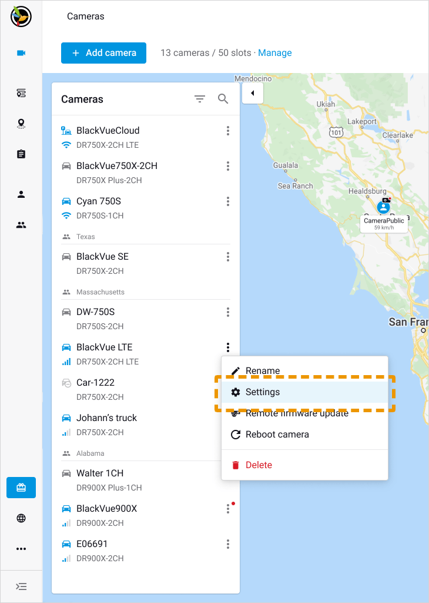Choose Remote firmware update menu entry
The image size is (429, 603).
[304, 413]
